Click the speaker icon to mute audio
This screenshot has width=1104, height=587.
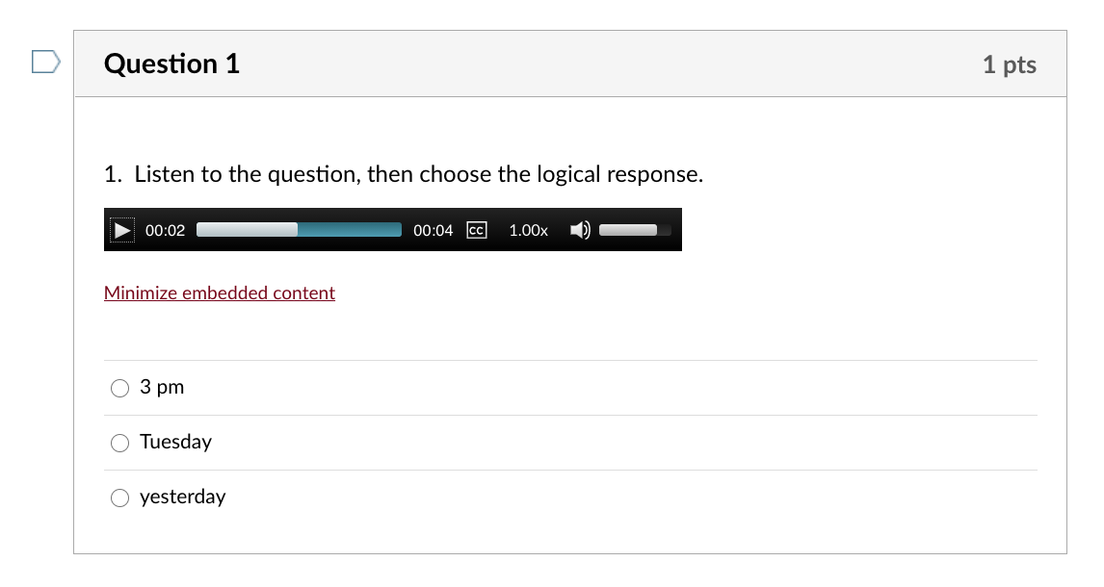(x=579, y=229)
